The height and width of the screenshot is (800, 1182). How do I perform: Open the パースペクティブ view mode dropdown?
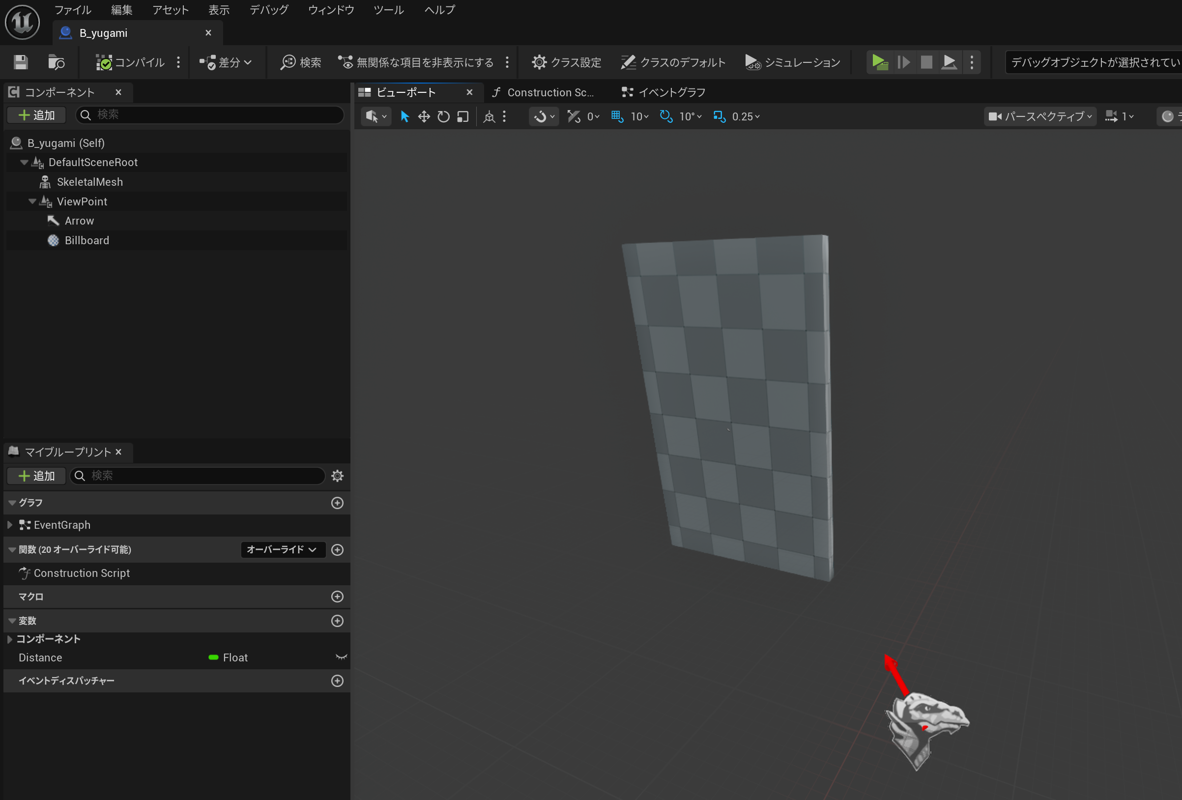(1040, 116)
